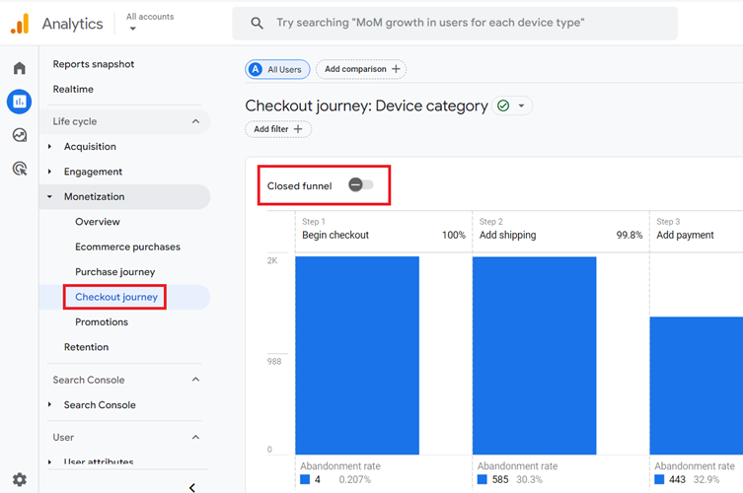
Task: Select the Reports icon in sidebar
Action: [20, 102]
